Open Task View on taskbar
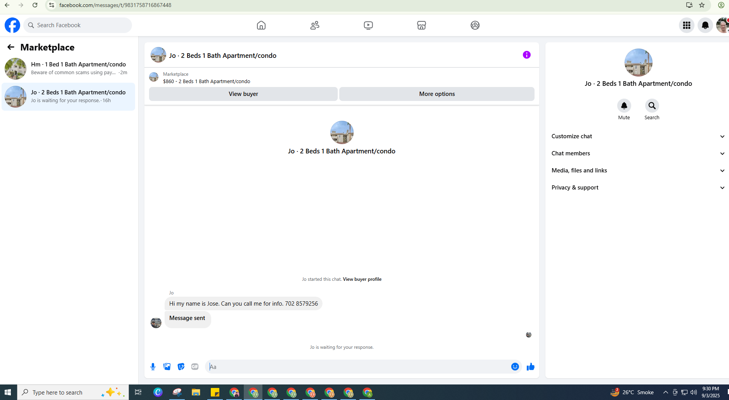 click(138, 392)
